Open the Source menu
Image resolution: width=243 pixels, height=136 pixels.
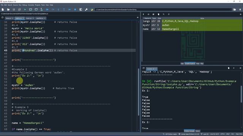(x=15, y=5)
